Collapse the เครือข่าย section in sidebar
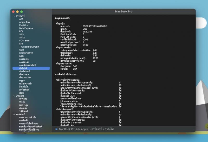Image resolution: width=208 pixels, height=142 pixels. (14, 96)
